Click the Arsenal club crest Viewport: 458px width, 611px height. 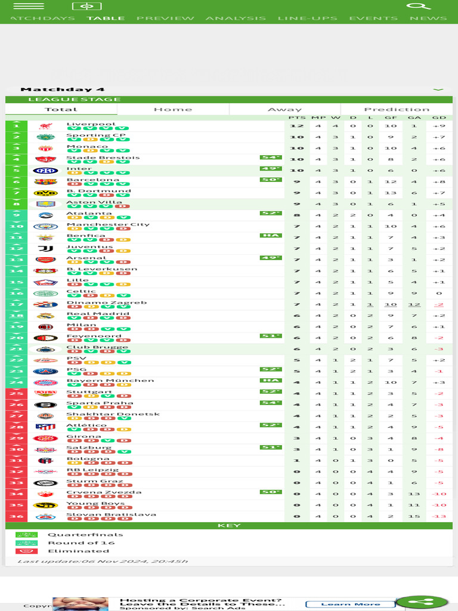click(x=45, y=260)
